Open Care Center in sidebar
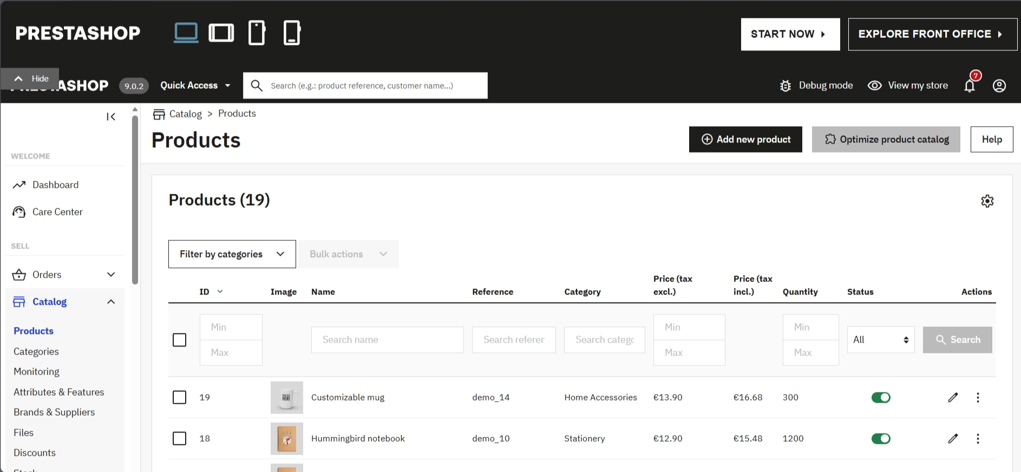This screenshot has height=472, width=1021. 57,212
